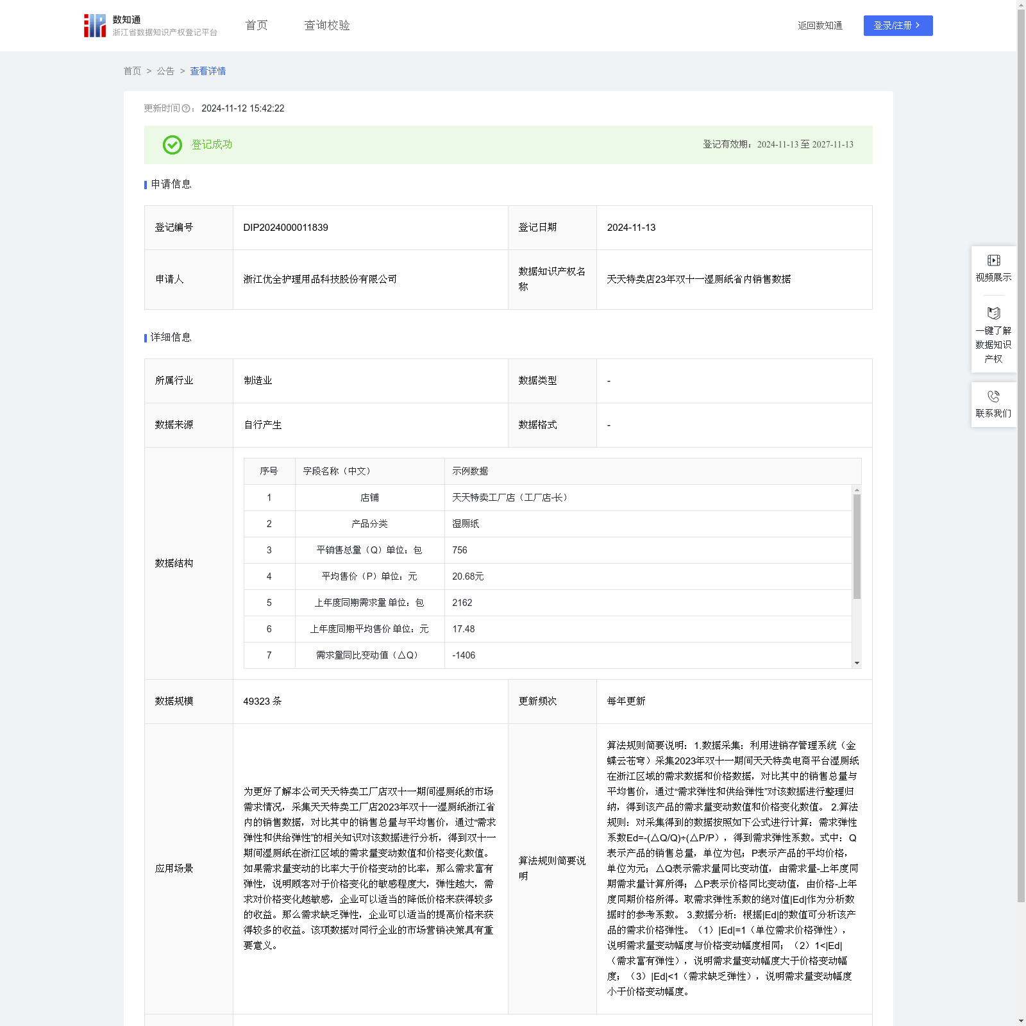The width and height of the screenshot is (1026, 1026).
Task: Click the page's main vertical scrollbar
Action: (x=1021, y=449)
